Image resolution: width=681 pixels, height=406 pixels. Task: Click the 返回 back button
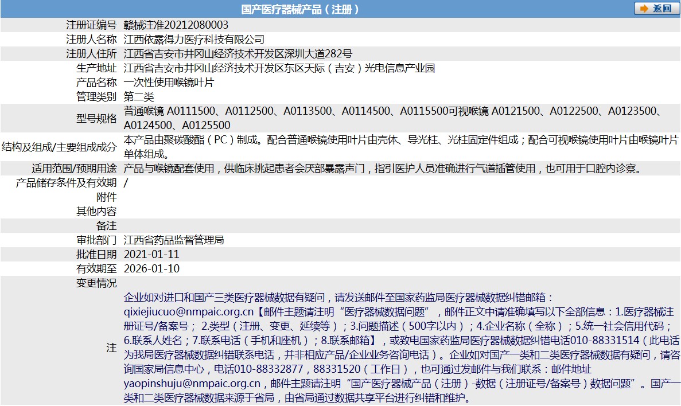click(x=656, y=9)
